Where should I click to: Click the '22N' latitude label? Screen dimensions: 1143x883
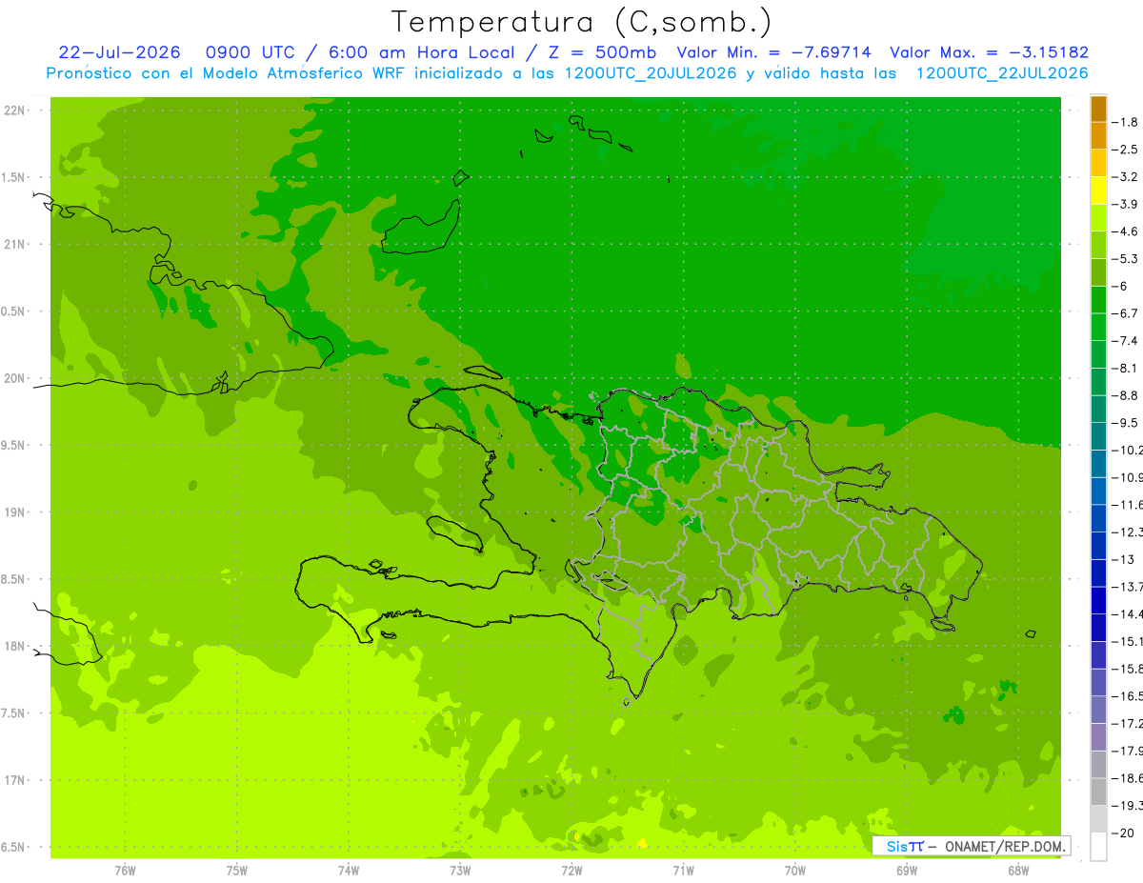pos(15,110)
